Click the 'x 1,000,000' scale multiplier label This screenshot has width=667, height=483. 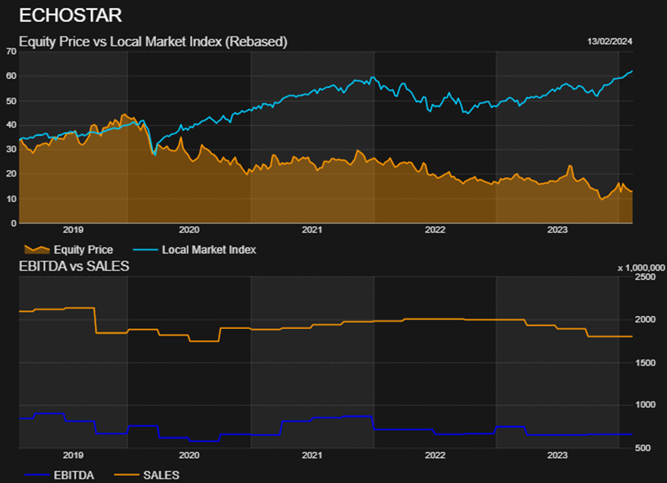coord(641,268)
